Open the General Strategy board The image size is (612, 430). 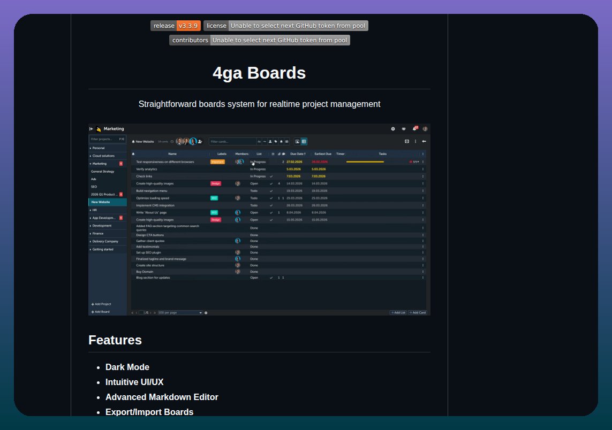coord(103,172)
